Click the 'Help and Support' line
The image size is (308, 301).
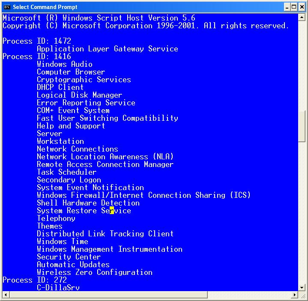71,126
